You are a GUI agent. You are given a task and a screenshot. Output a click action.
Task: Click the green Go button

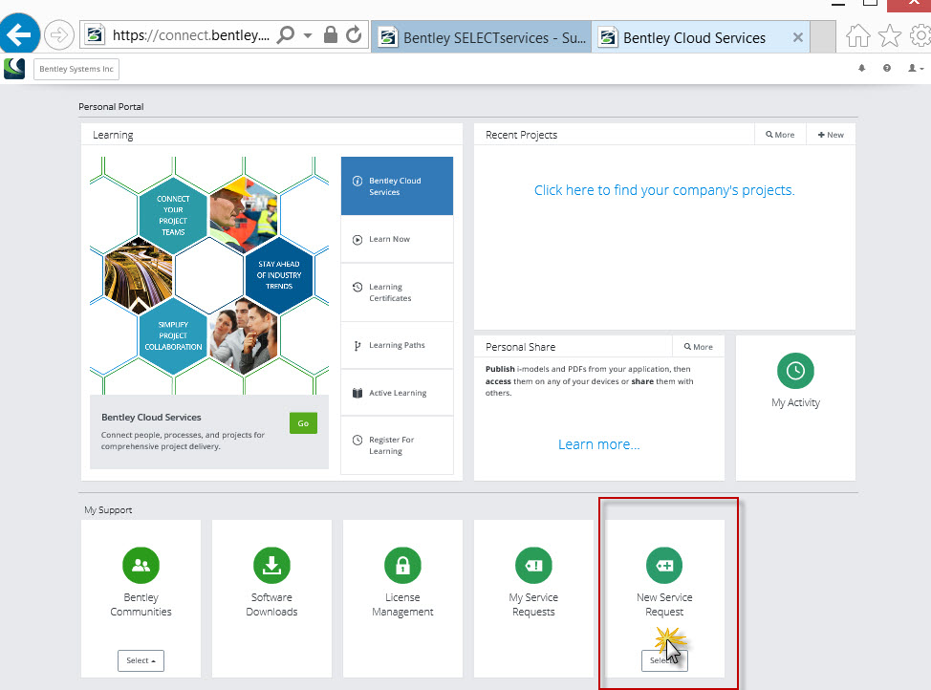(x=303, y=423)
